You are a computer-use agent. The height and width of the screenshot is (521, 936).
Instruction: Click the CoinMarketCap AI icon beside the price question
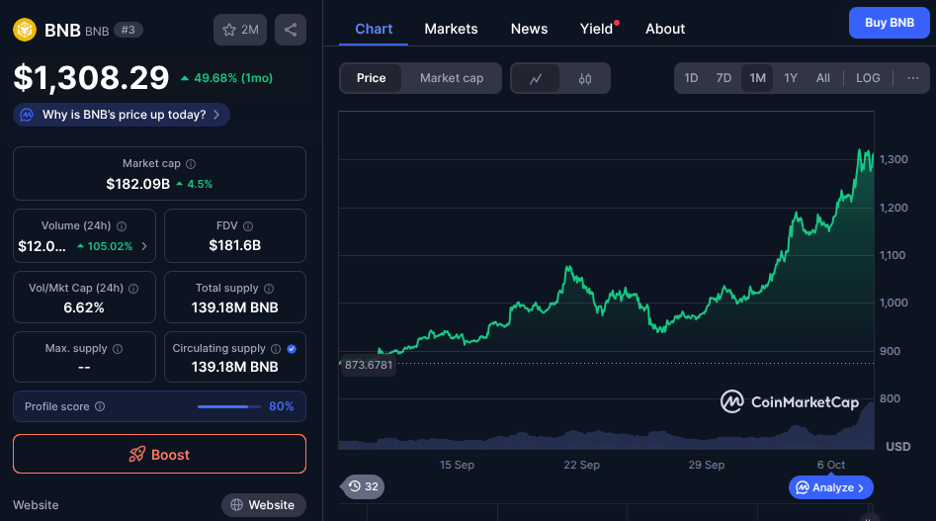(27, 115)
